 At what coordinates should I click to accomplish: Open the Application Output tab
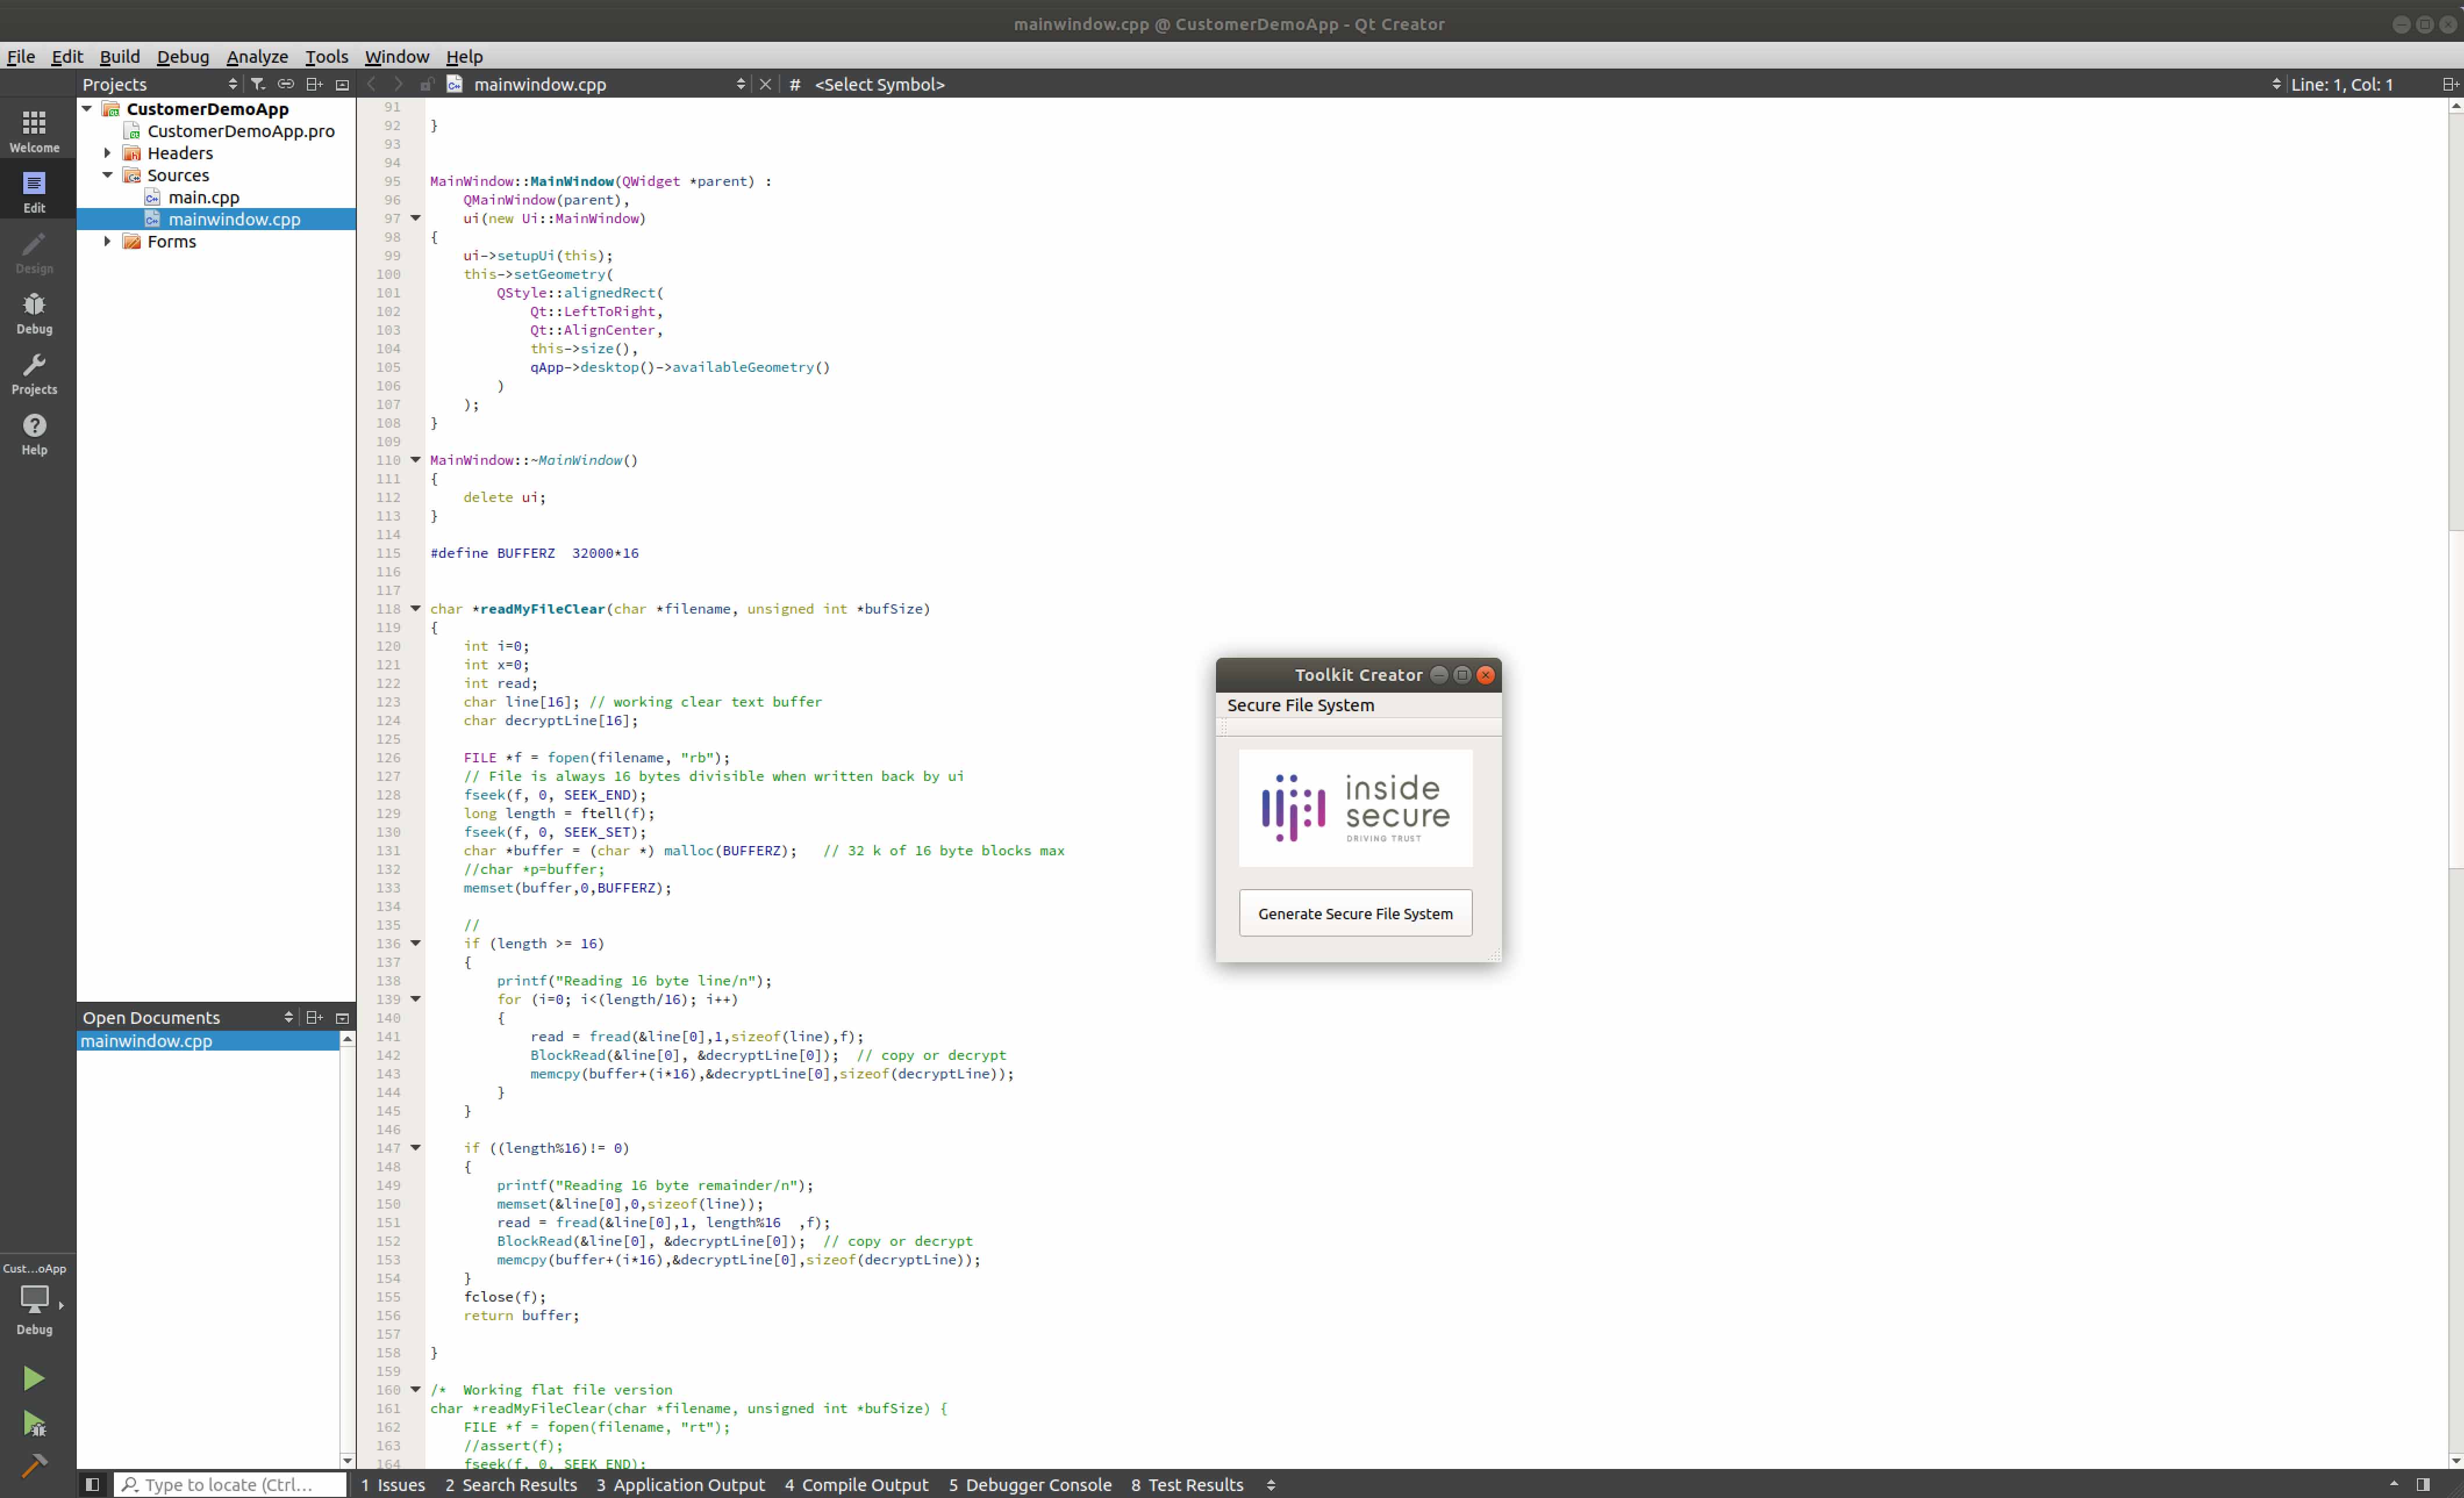point(680,1484)
